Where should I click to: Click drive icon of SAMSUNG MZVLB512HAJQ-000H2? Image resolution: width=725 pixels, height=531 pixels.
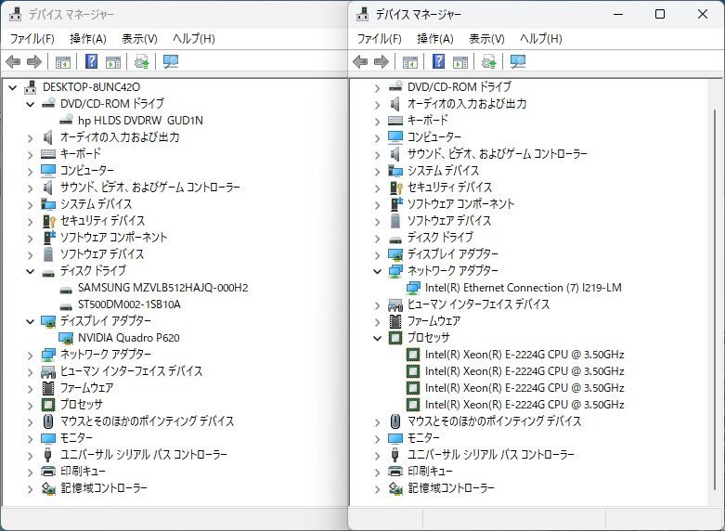click(x=66, y=290)
